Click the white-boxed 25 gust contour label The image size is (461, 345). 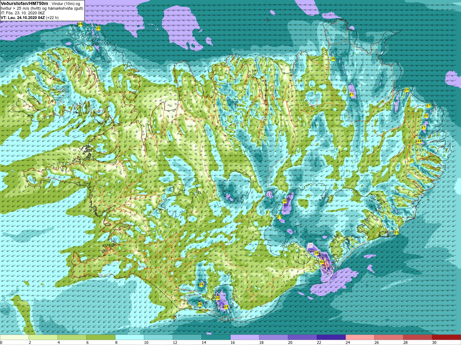[x=310, y=245]
